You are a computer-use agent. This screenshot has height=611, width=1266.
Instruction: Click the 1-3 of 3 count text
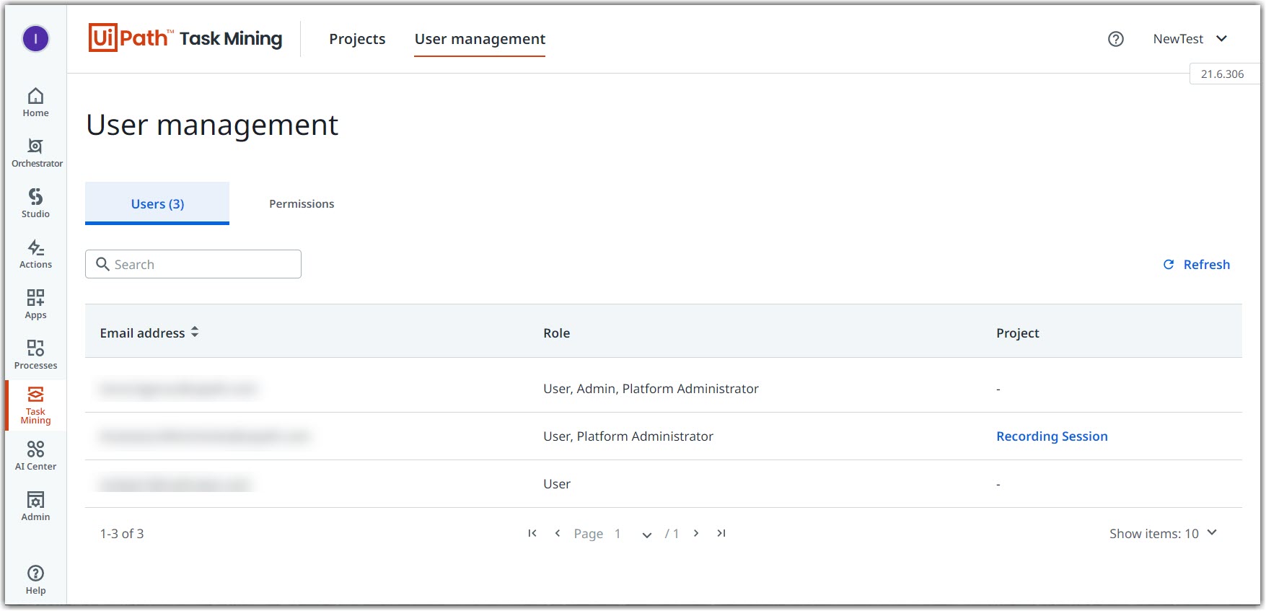tap(122, 534)
